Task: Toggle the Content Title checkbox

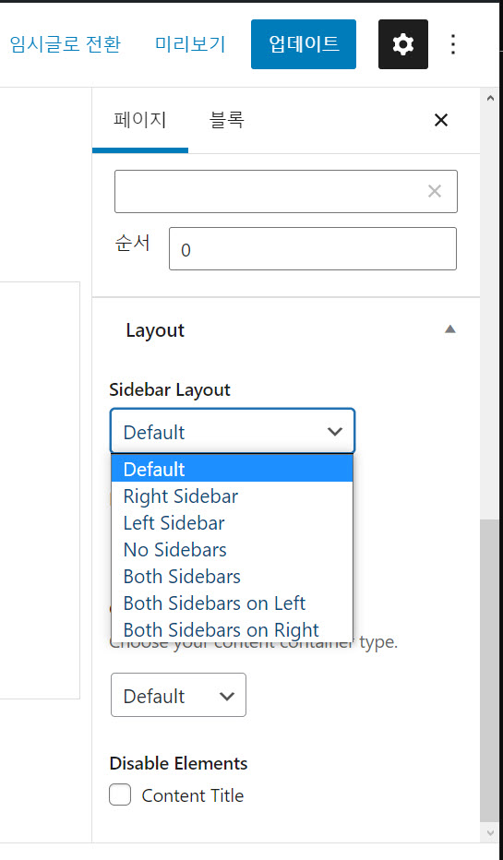Action: click(x=120, y=794)
